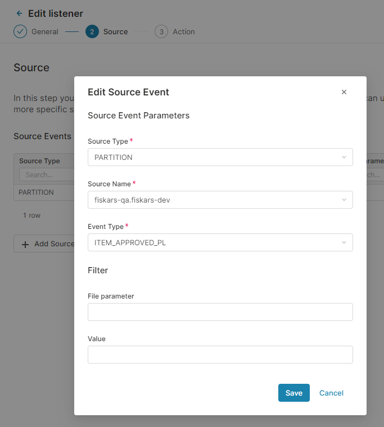
Task: Click the Source Type column search box
Action: pos(46,175)
